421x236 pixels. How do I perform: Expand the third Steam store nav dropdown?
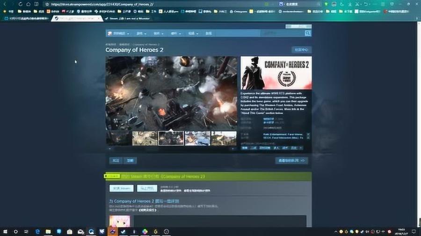click(159, 34)
